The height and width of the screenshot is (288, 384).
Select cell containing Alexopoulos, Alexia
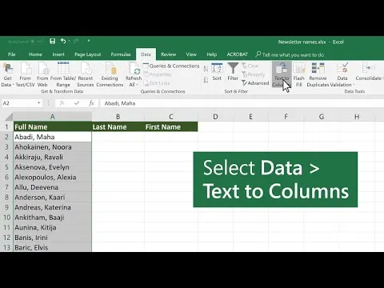point(52,177)
